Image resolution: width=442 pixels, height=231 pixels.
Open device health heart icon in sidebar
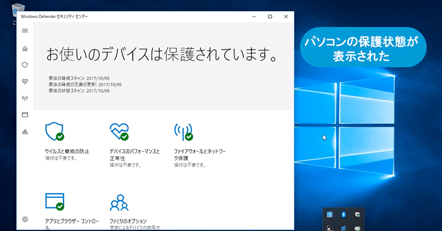click(x=25, y=82)
